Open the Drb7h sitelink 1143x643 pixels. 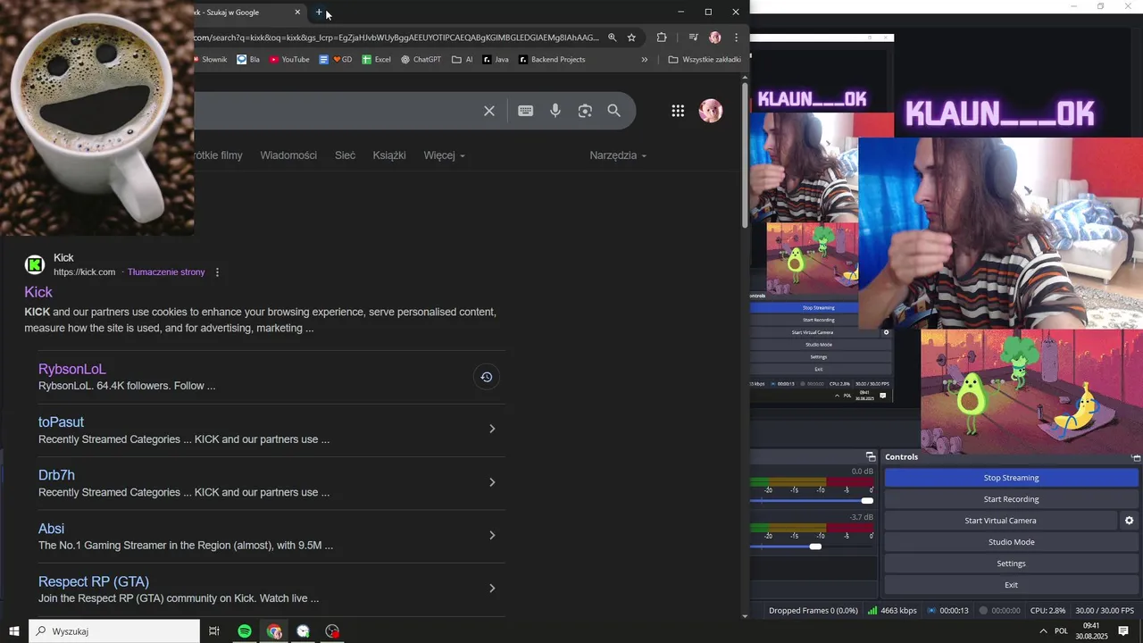click(x=56, y=475)
